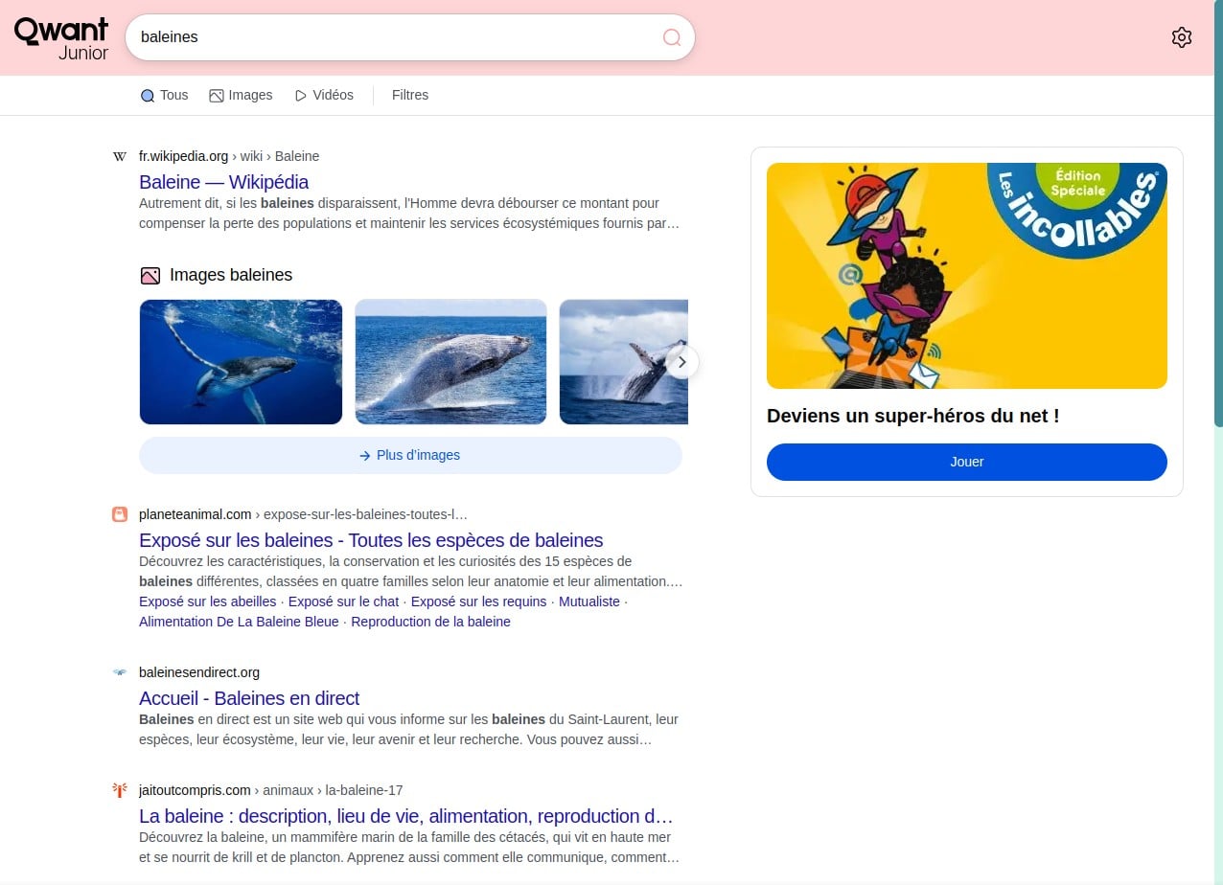Click the Images baleines section icon
Viewport: 1223px width, 885px height.
150,276
